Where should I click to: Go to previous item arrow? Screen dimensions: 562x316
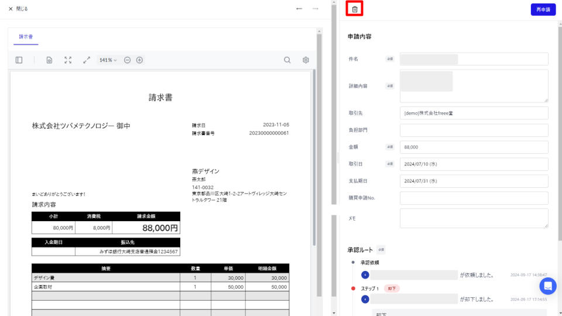299,9
